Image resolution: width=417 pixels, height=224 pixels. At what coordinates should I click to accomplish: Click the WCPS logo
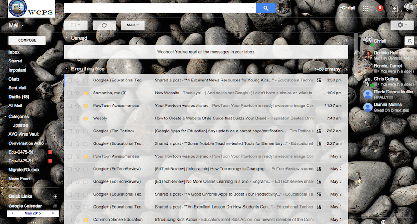(x=32, y=8)
